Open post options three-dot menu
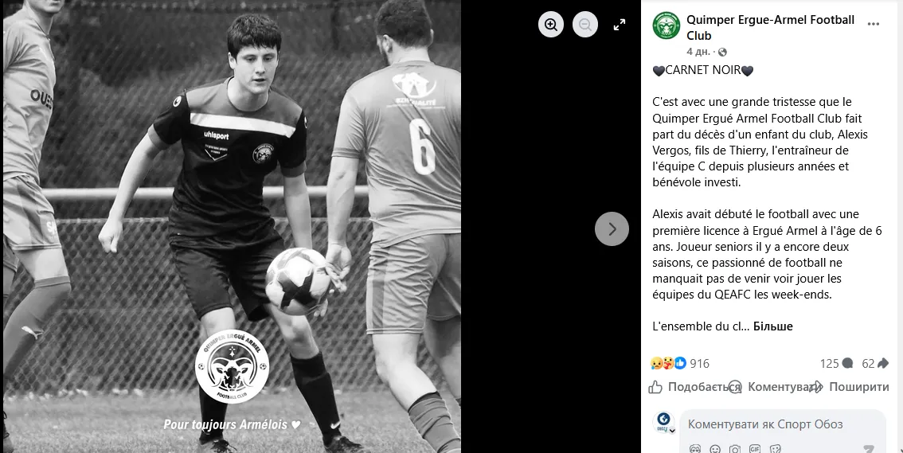 pos(873,24)
